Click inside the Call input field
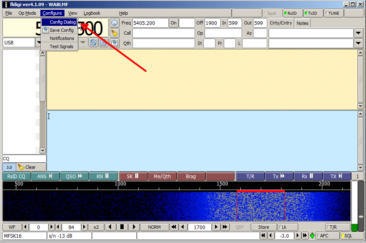366x243 pixels. (x=163, y=33)
